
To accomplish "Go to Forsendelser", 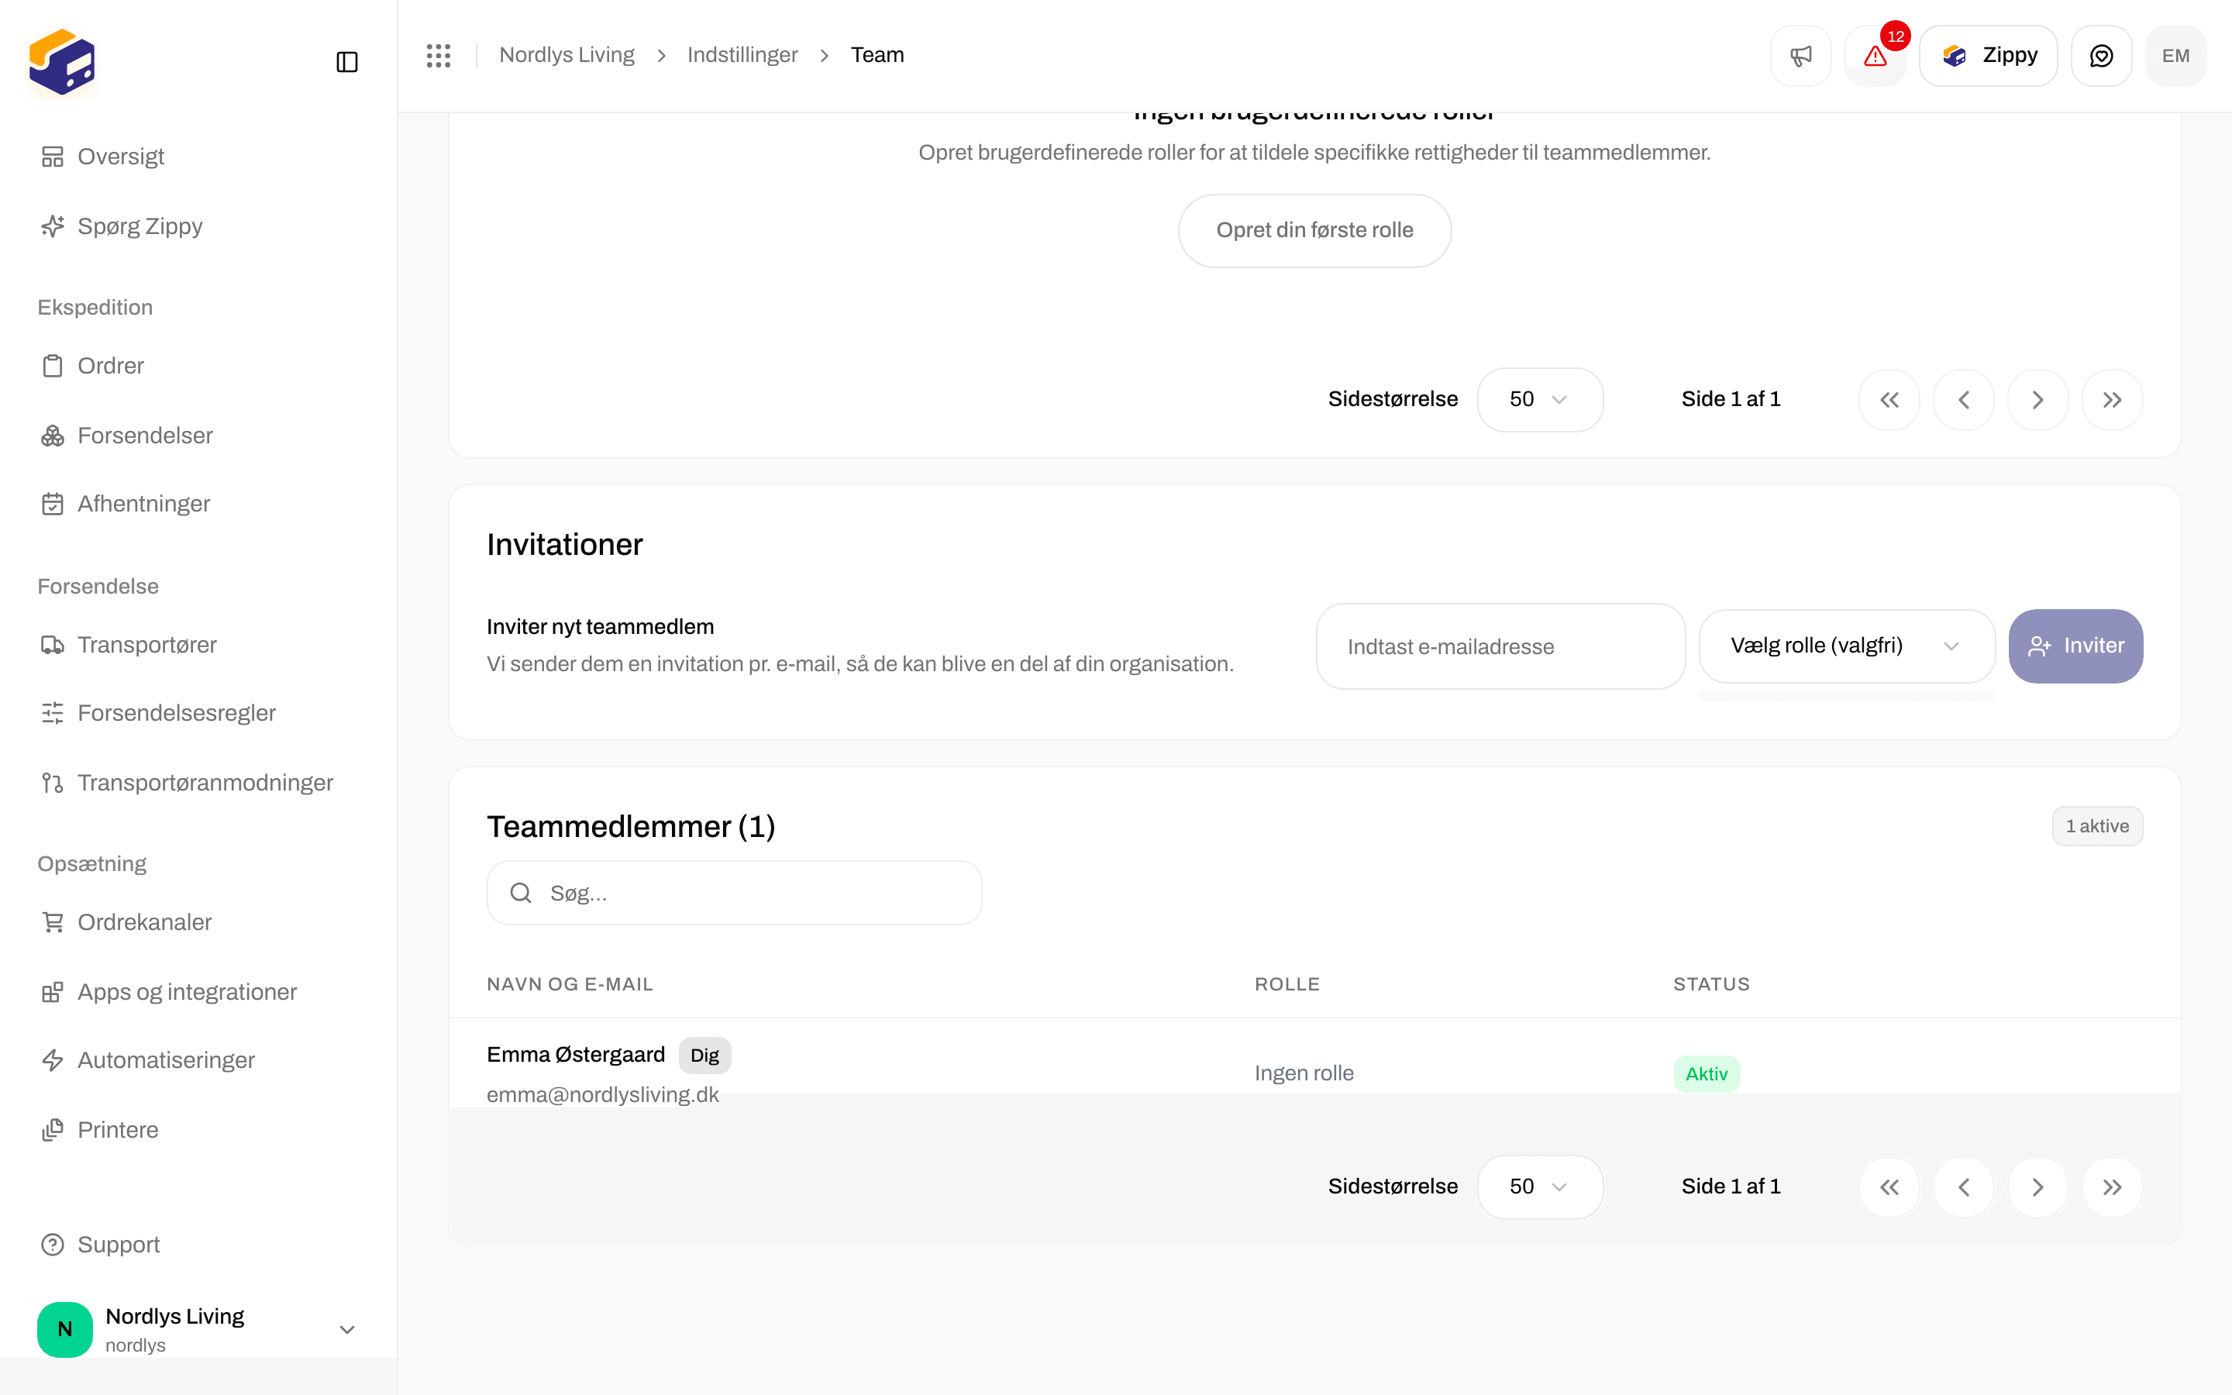I will pos(198,436).
